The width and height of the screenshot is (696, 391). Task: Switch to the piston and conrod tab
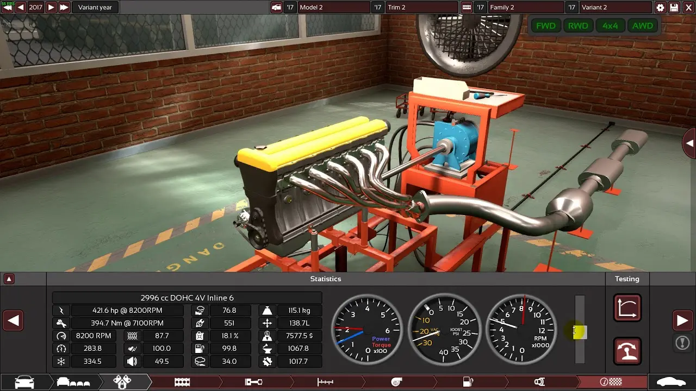pos(254,382)
